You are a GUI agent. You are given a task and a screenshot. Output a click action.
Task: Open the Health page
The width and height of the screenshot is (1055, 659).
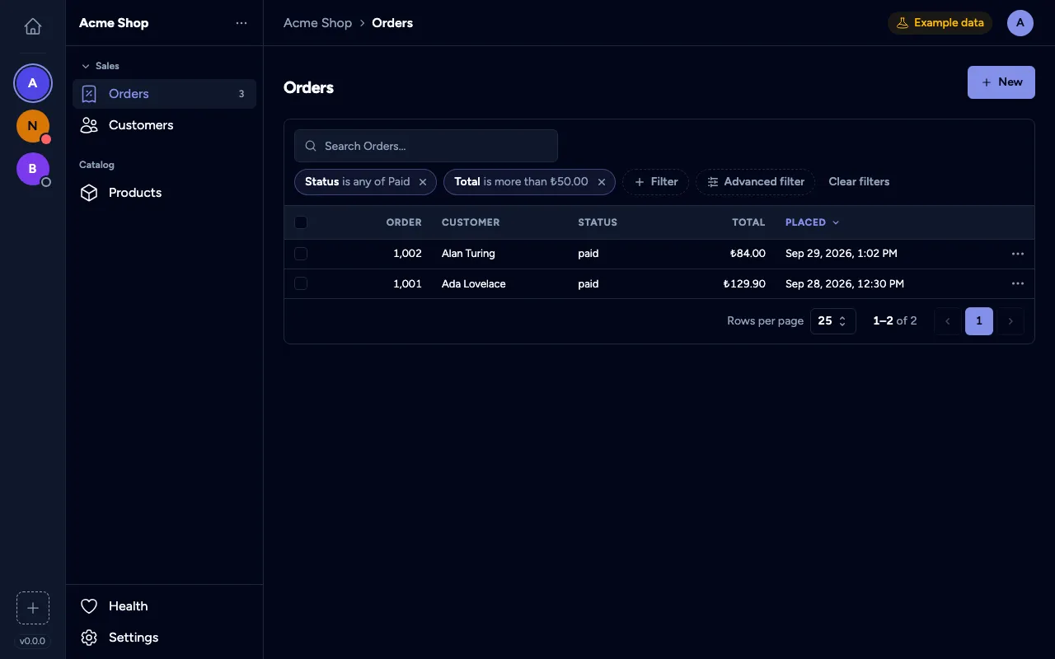tap(164, 606)
